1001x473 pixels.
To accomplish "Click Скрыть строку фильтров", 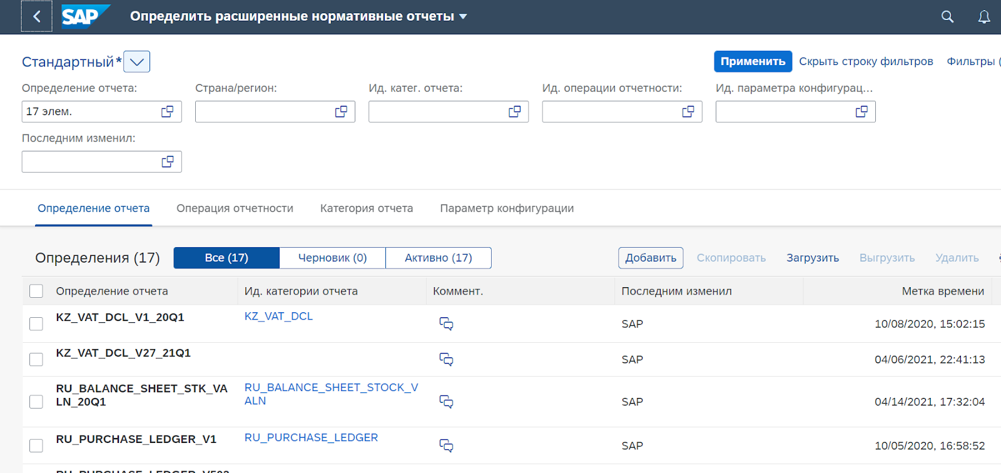I will coord(866,61).
